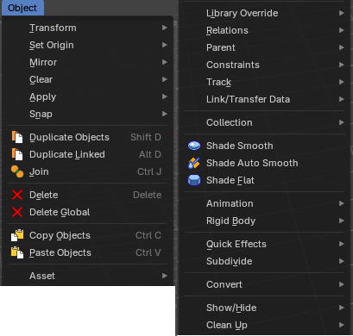Click the Duplicate Linked icon

[x=17, y=154]
